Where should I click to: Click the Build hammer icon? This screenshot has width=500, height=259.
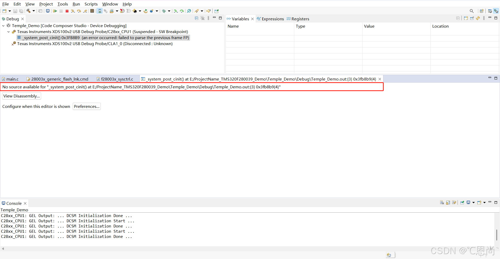[28, 11]
